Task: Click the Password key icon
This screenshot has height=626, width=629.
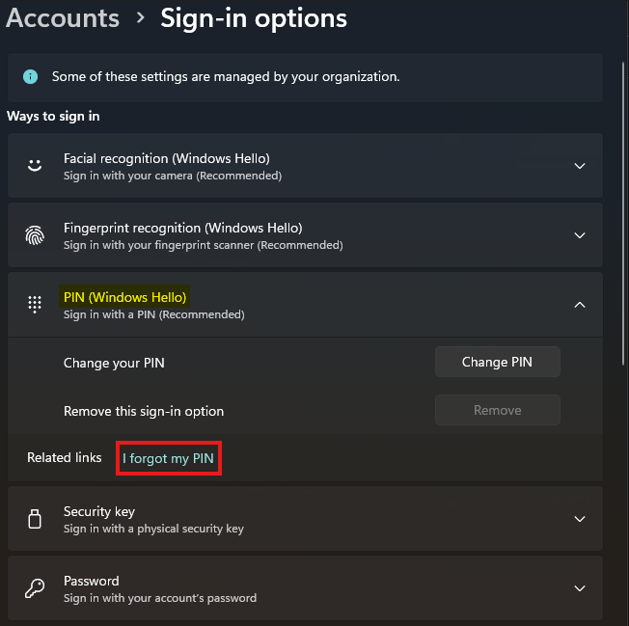Action: [x=35, y=588]
